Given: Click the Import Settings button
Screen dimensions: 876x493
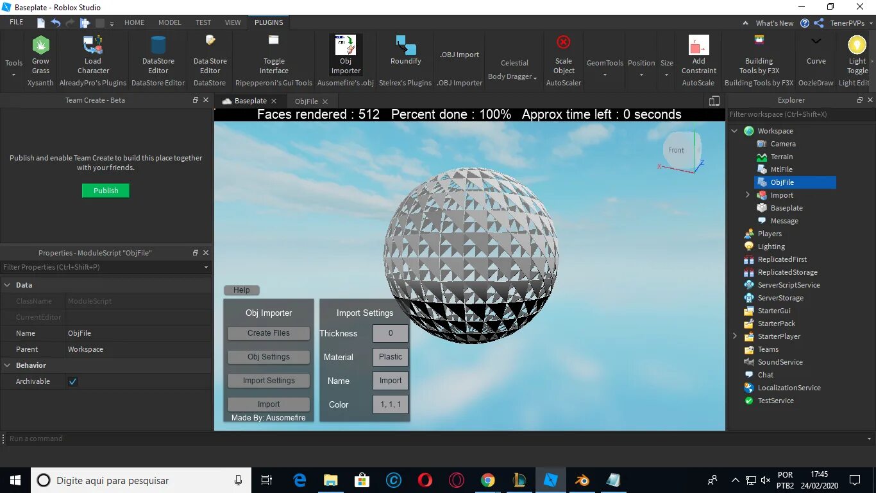Looking at the screenshot, I should pos(269,381).
